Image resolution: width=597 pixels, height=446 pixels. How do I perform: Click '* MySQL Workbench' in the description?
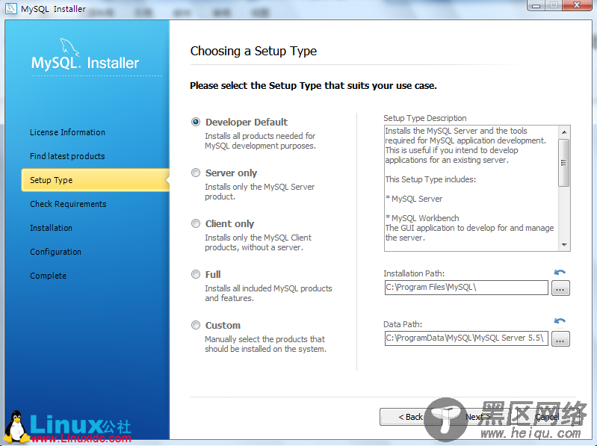(422, 218)
